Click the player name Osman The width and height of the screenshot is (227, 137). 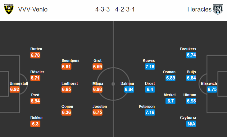tap(169, 72)
